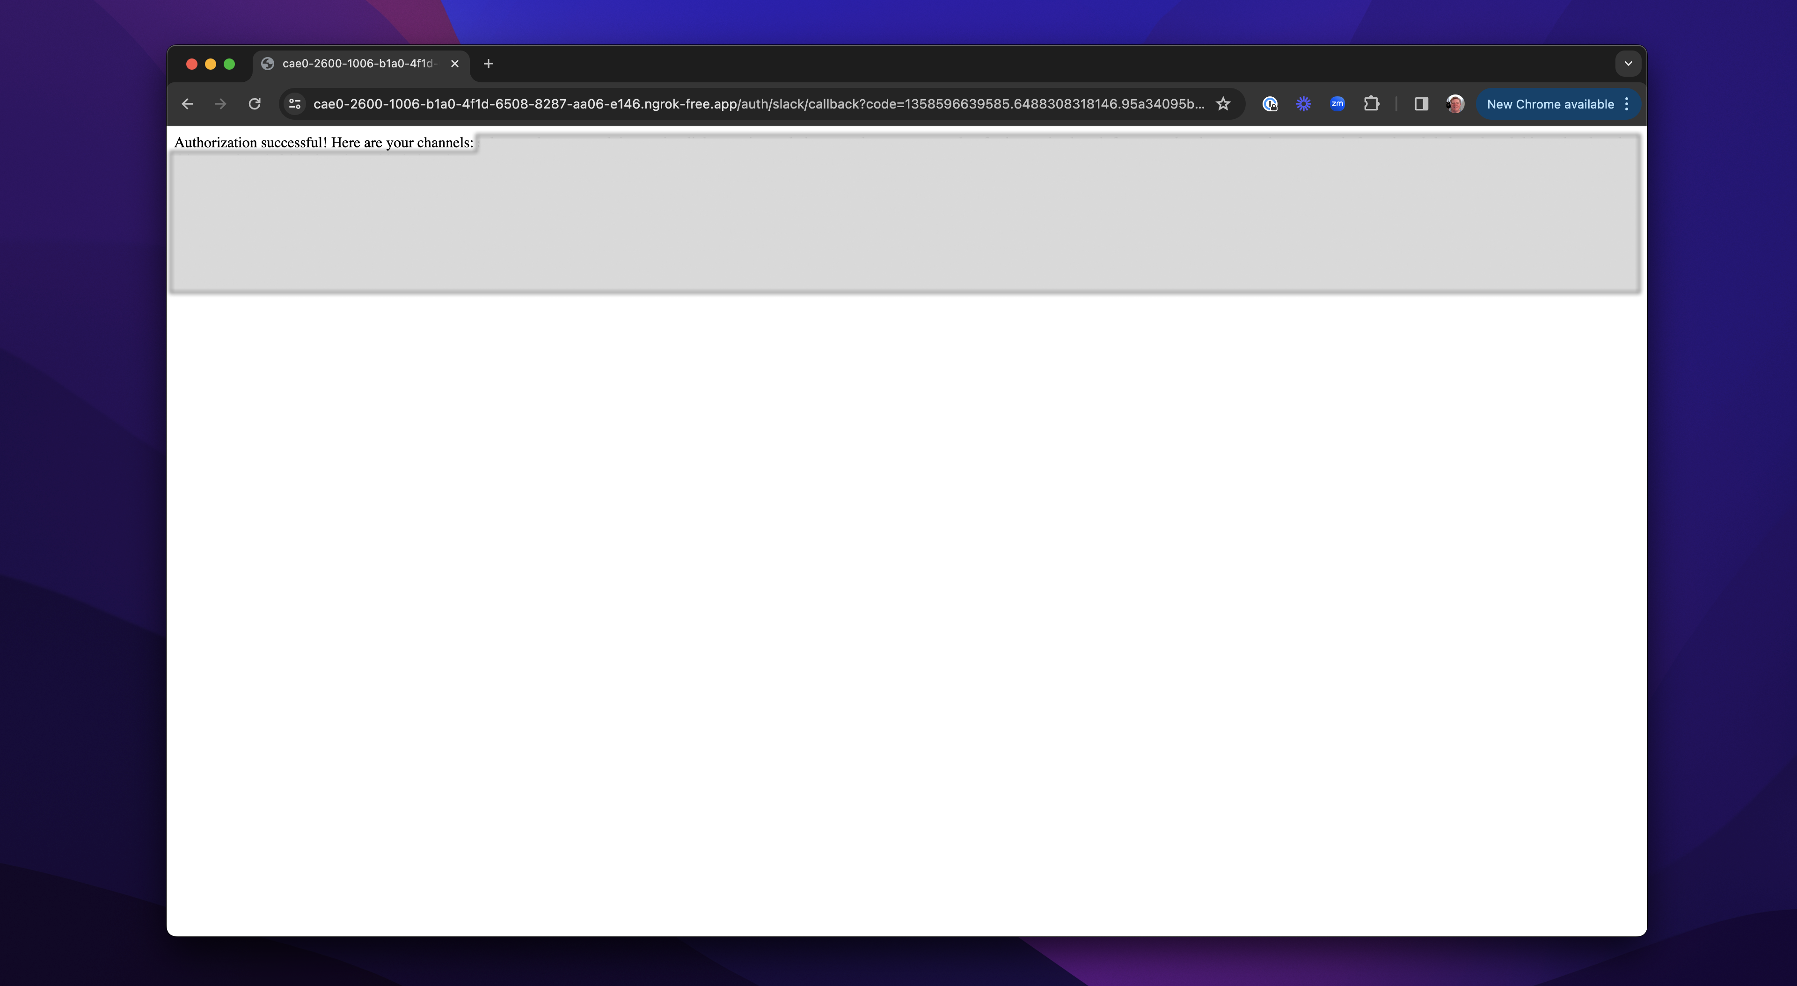Viewport: 1797px width, 986px height.
Task: Open the Zoom extension
Action: coord(1337,103)
